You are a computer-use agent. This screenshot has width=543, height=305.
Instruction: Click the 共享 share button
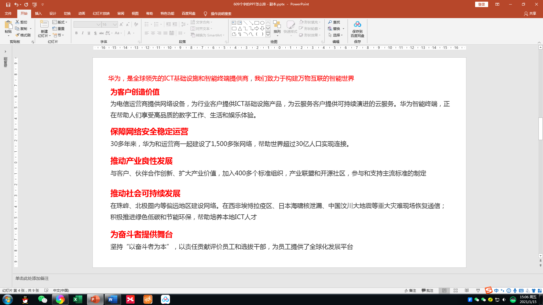point(530,14)
